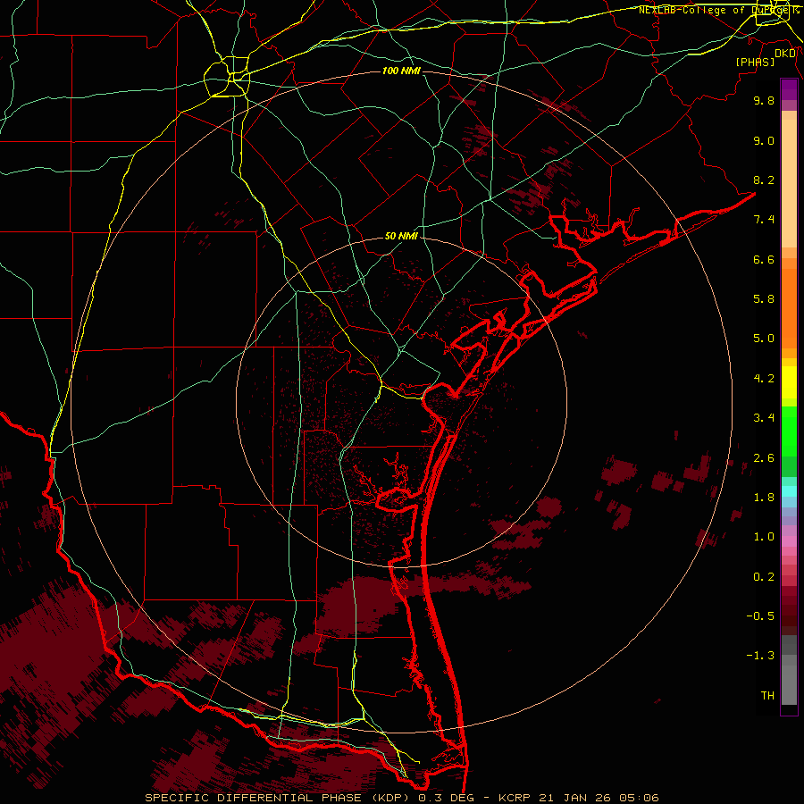
Task: Click the 'TH' label on the legend
Action: [x=767, y=696]
